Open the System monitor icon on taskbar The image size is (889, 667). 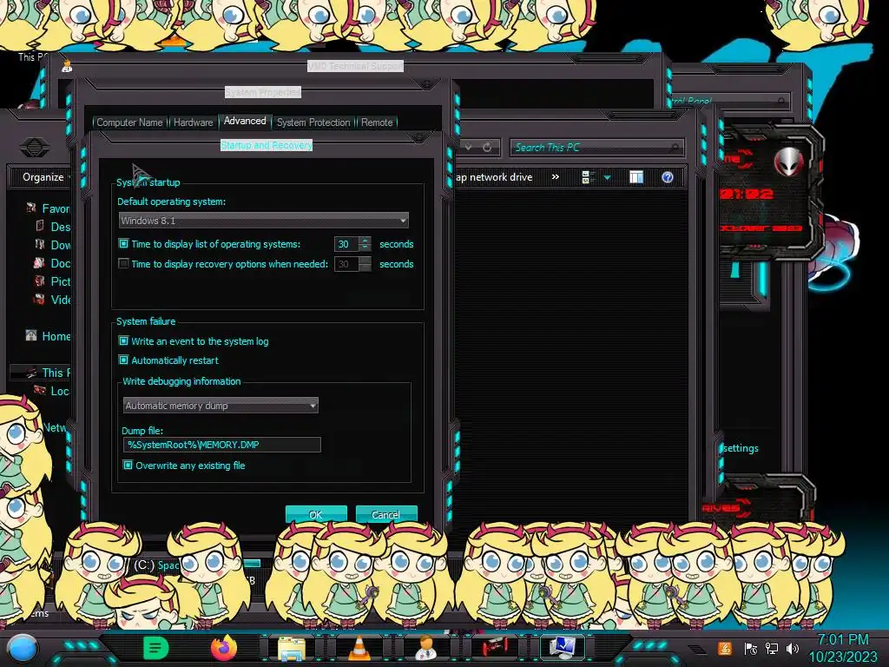tap(563, 648)
